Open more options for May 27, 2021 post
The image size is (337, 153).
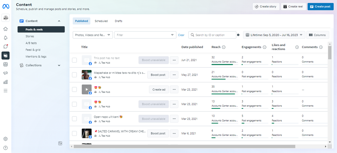[174, 75]
